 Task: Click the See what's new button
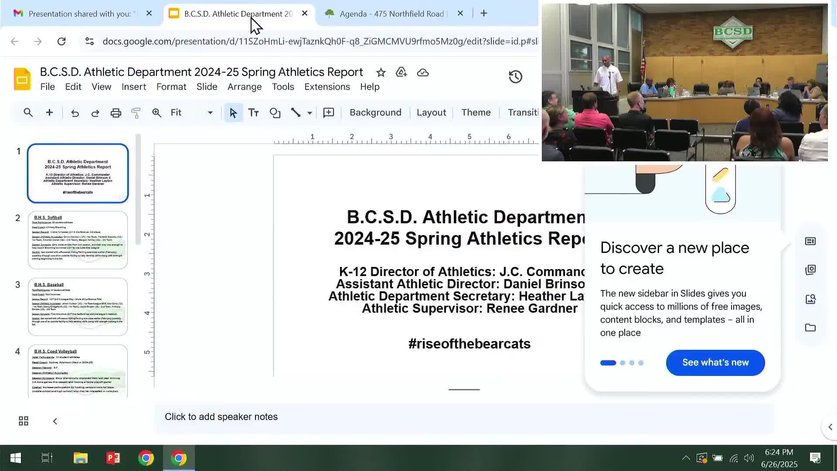coord(715,362)
